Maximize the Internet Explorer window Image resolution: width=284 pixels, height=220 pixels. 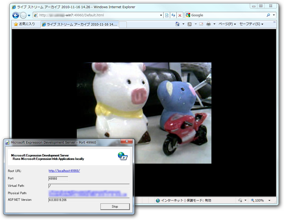(x=261, y=6)
